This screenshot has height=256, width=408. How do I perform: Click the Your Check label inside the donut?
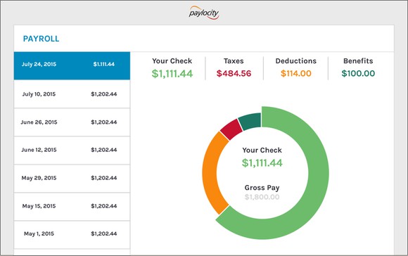click(262, 150)
